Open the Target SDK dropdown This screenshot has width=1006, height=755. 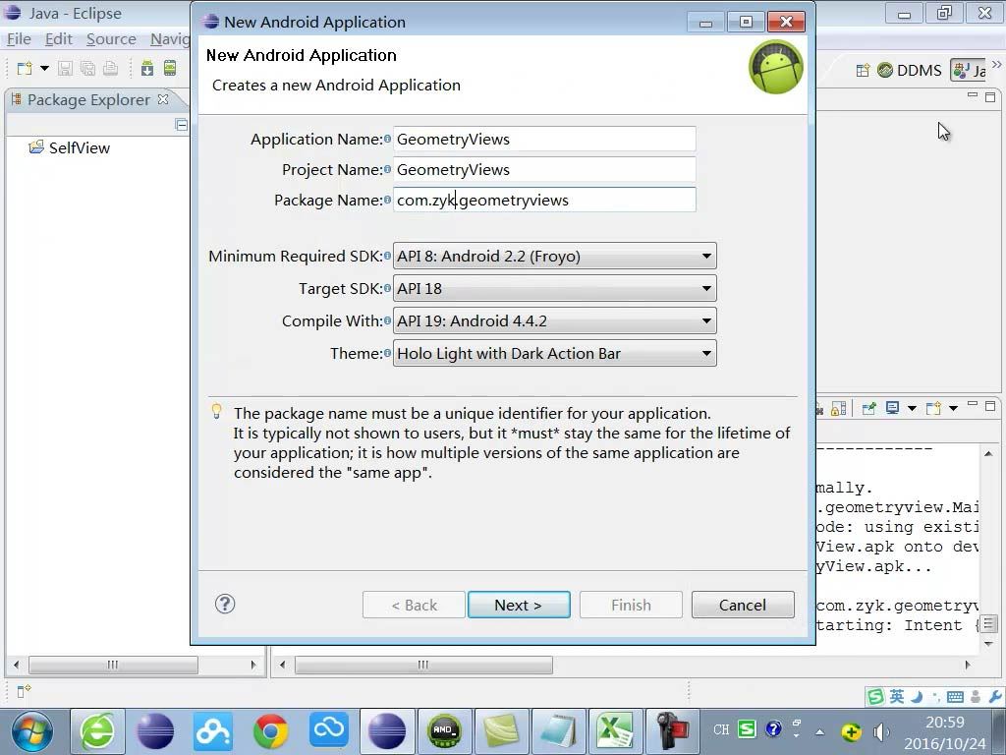(x=554, y=288)
